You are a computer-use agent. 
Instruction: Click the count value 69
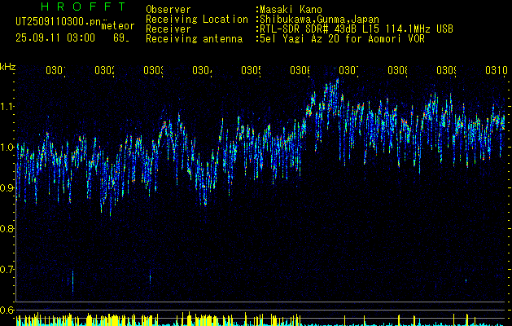pos(119,38)
